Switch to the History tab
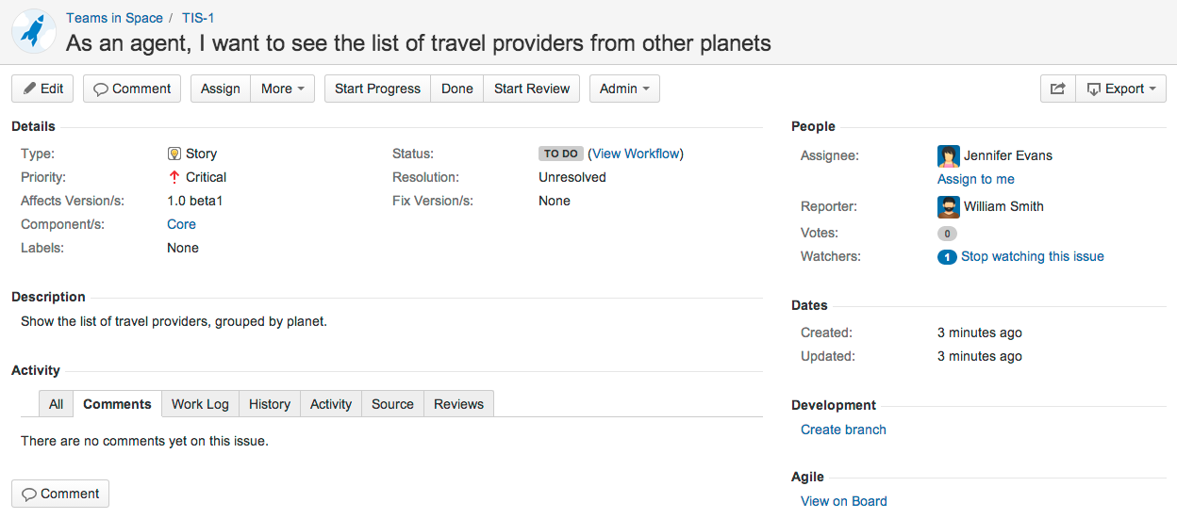Image resolution: width=1177 pixels, height=519 pixels. pos(270,404)
